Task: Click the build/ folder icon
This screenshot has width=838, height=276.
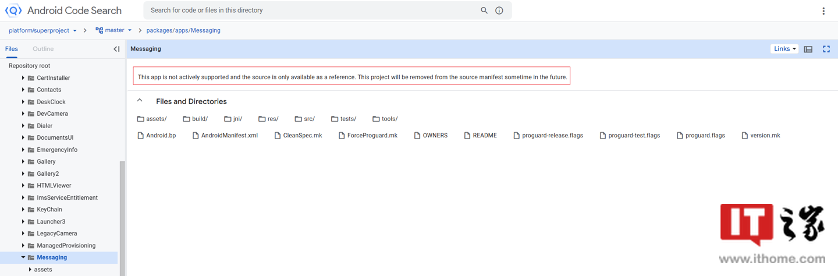Action: click(186, 119)
